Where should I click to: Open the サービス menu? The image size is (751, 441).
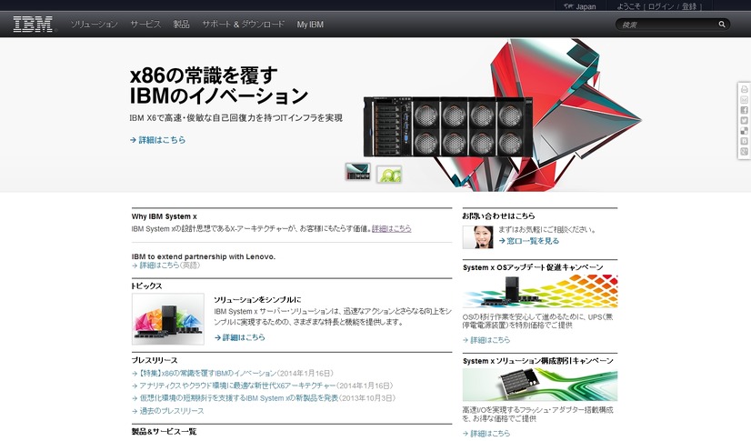tap(145, 24)
